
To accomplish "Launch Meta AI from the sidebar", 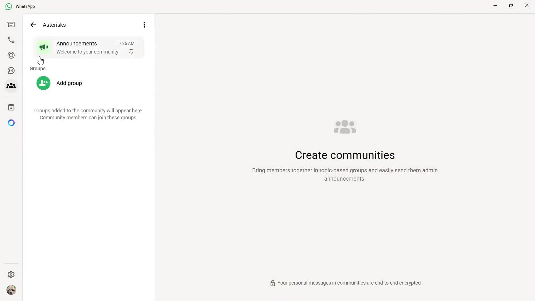I will (11, 123).
